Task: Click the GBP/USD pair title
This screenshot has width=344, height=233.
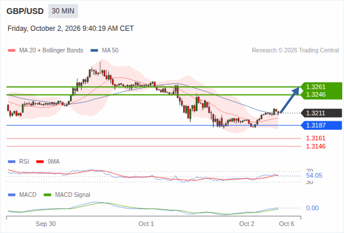Action: 25,11
